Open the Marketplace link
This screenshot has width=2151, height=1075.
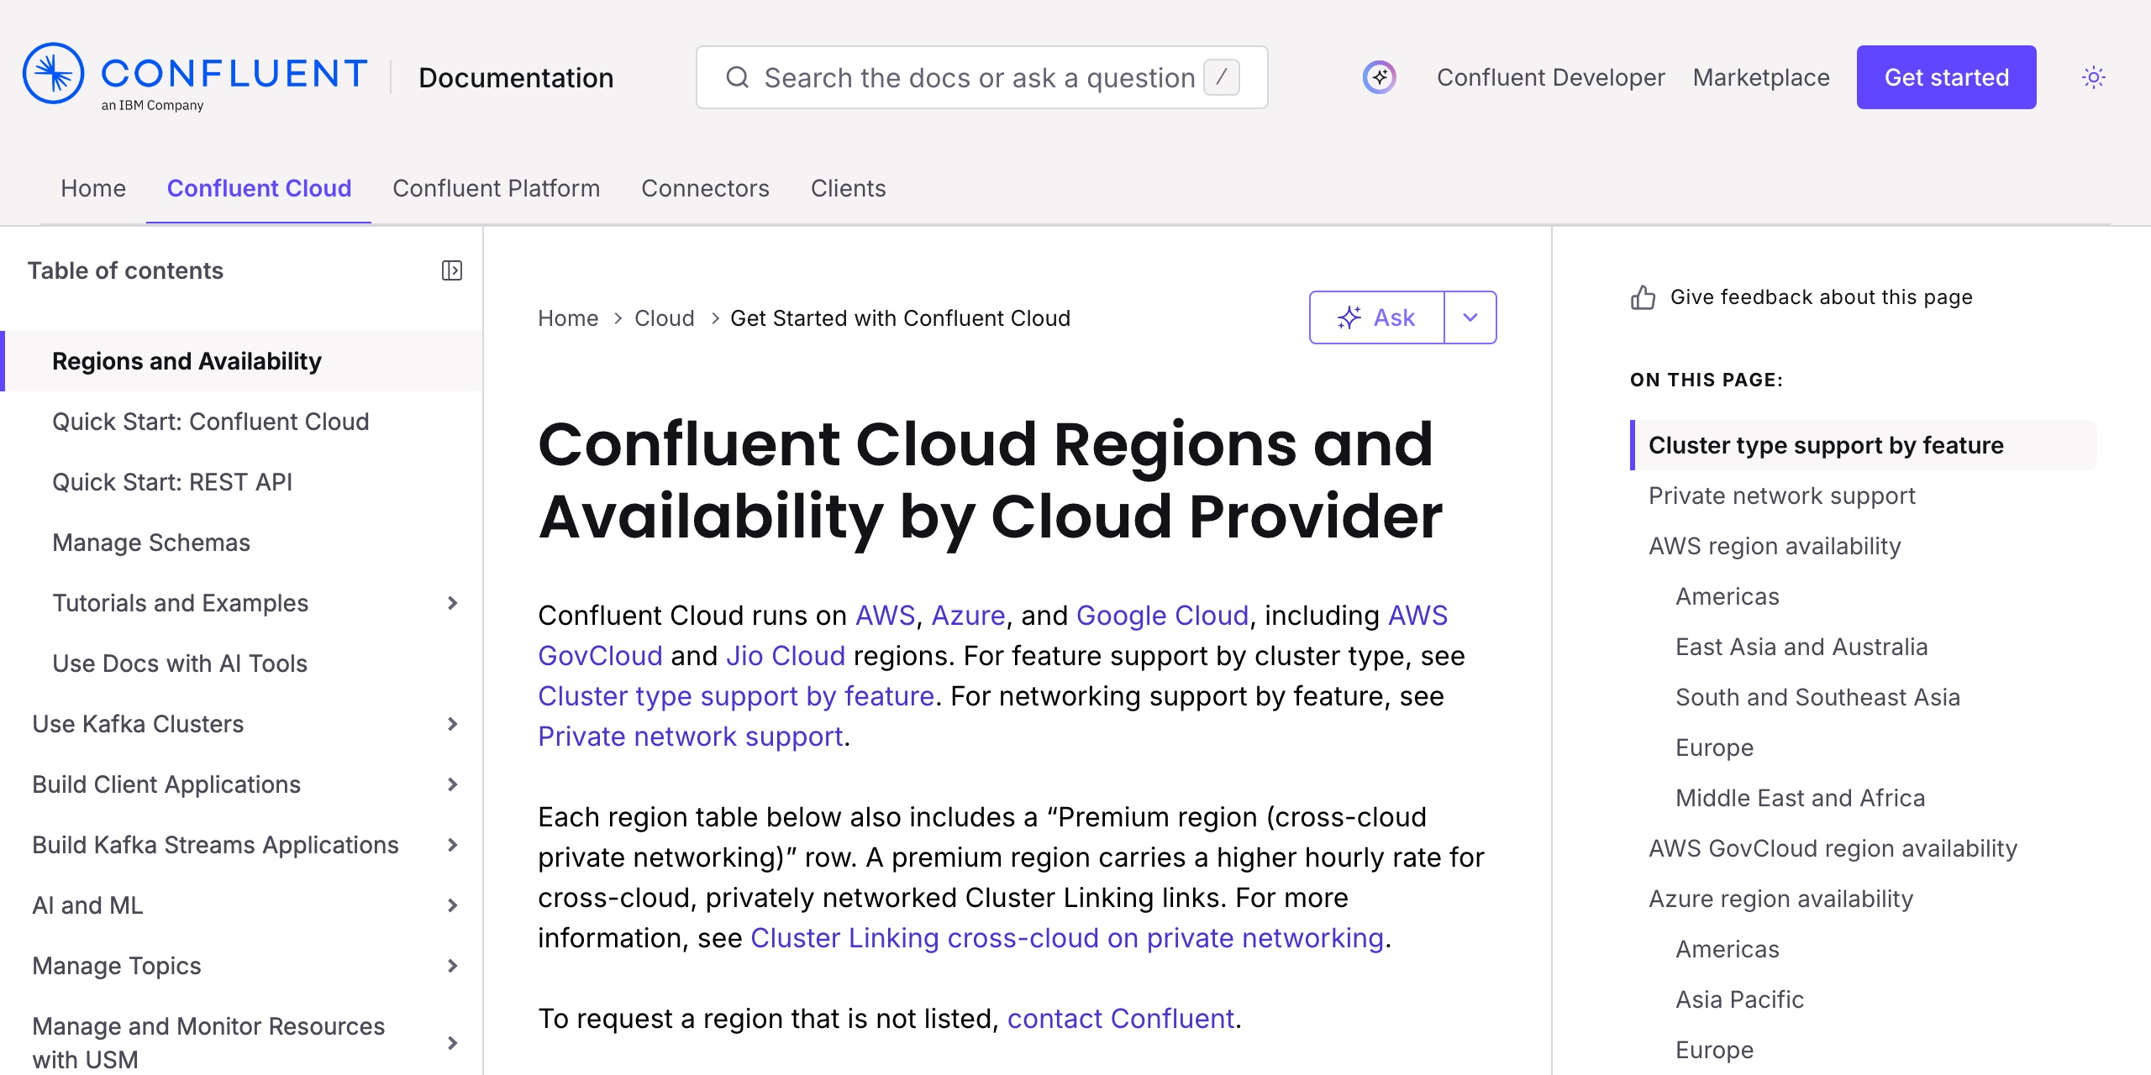pos(1761,77)
